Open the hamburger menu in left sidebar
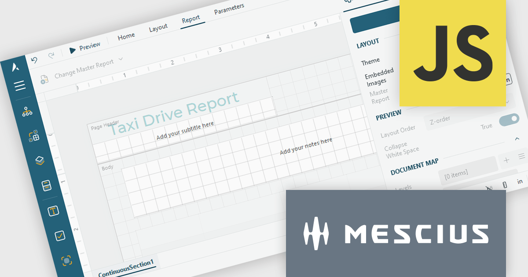The width and height of the screenshot is (528, 277). [20, 86]
